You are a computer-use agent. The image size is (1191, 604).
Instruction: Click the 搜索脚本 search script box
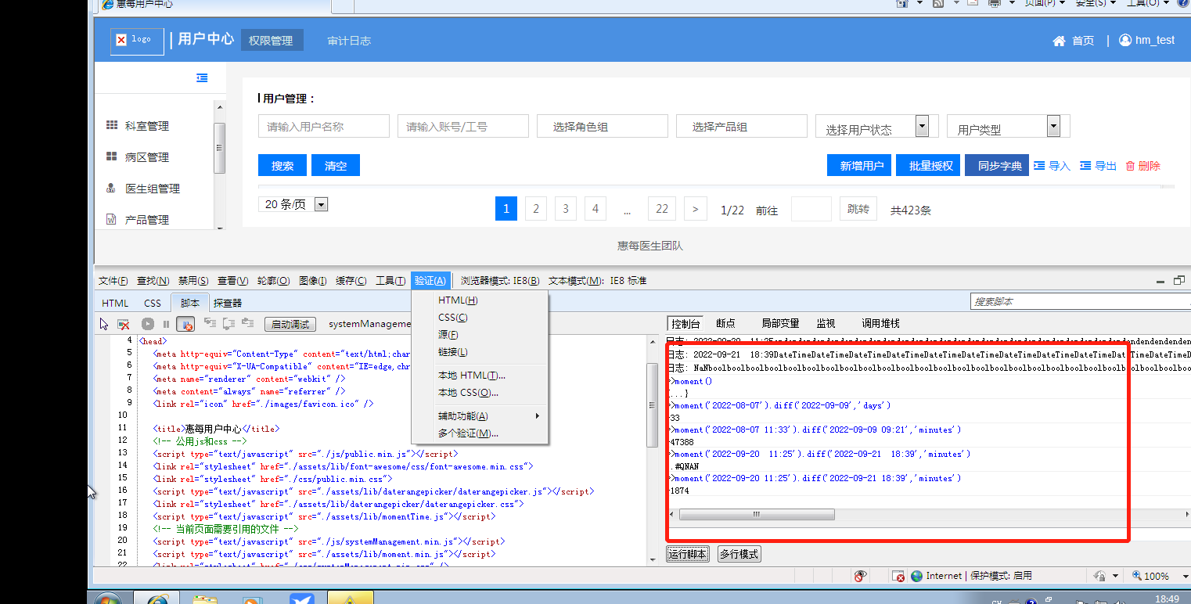point(1081,301)
